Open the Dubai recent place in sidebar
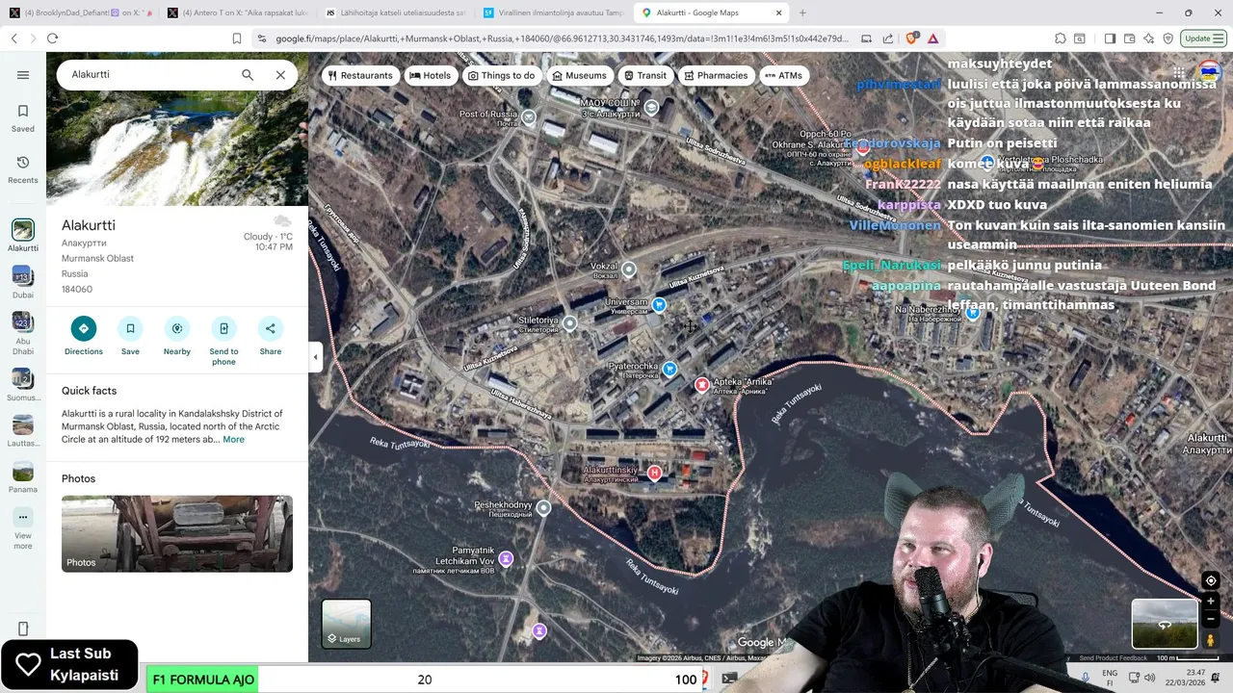 23,282
